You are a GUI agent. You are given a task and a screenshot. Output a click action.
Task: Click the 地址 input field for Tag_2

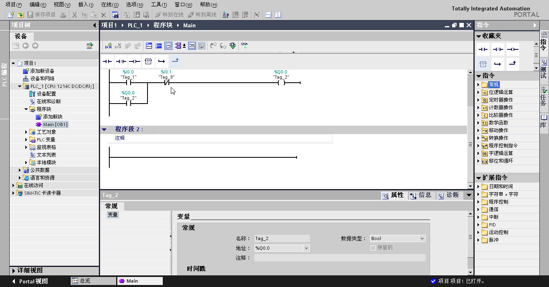279,248
